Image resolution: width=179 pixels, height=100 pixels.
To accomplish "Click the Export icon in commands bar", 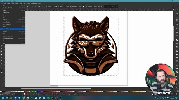I will click(x=177, y=28).
